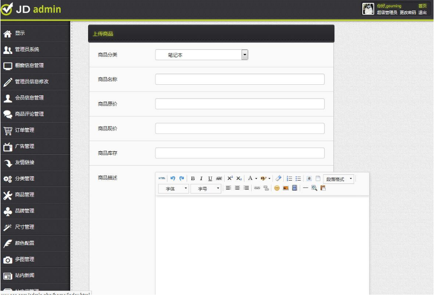
Task: Click the 首页 home link
Action: (422, 6)
